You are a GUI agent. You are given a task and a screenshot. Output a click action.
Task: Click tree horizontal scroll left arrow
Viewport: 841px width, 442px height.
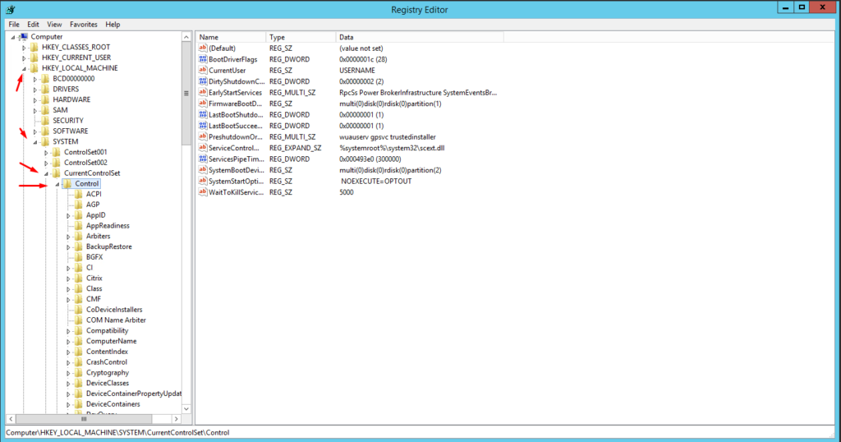(x=11, y=418)
